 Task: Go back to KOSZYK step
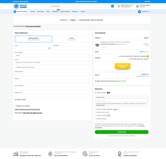63,20
